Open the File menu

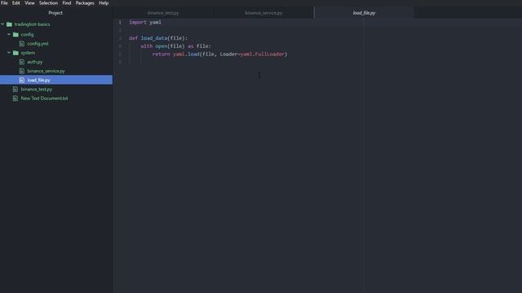click(4, 3)
